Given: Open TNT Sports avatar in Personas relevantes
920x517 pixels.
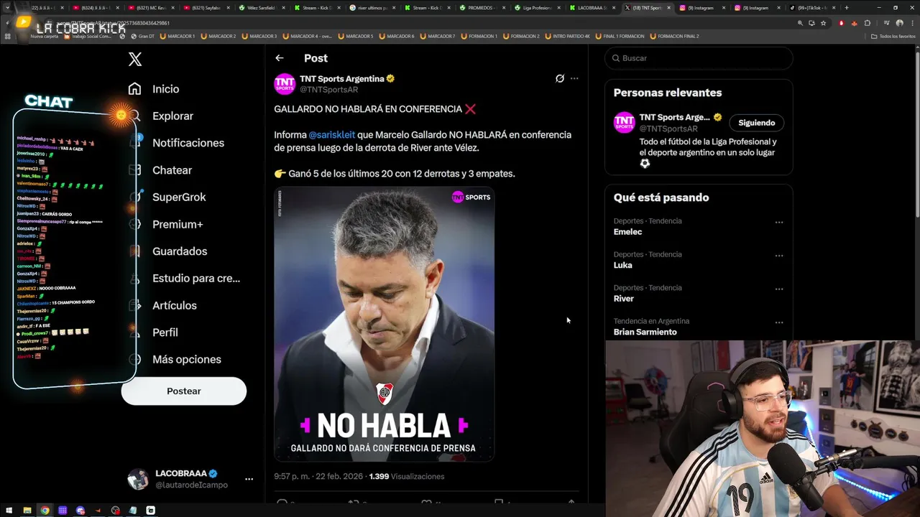Looking at the screenshot, I should [624, 123].
